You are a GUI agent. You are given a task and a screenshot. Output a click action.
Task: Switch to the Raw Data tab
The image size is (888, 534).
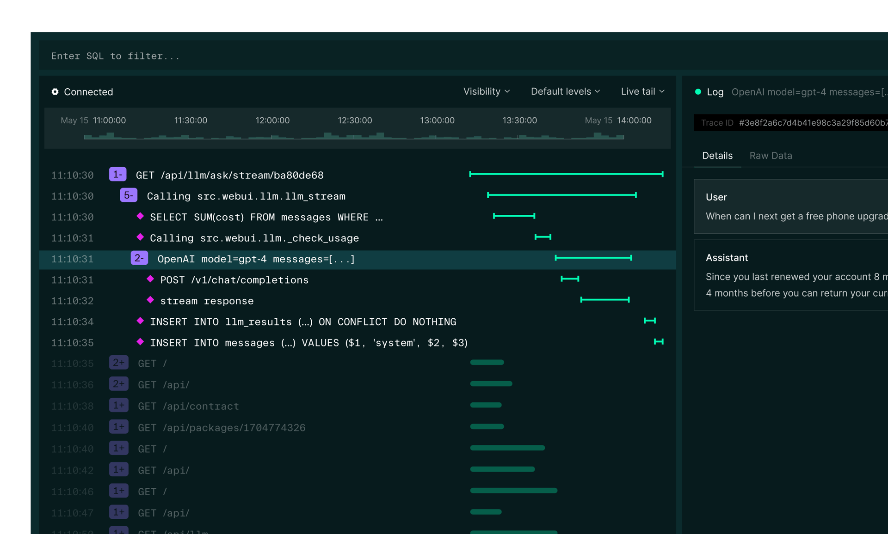[x=770, y=156]
